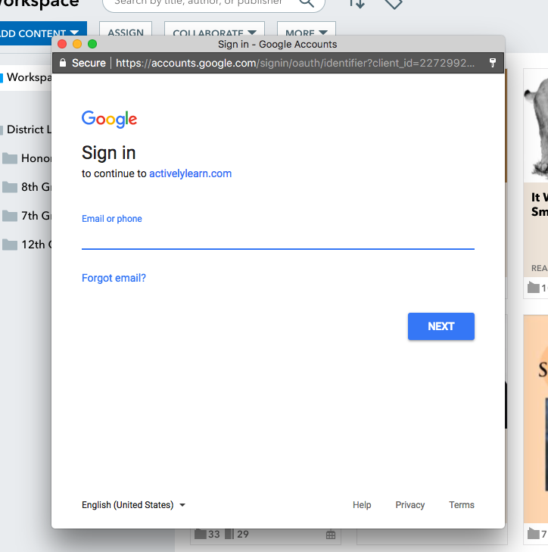Open the Honors folder in background sidebar
548x552 pixels.
[26, 158]
